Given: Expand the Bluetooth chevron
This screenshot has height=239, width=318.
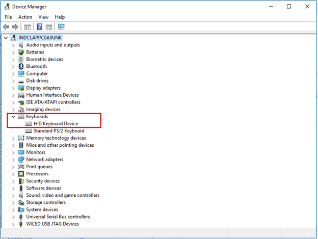Looking at the screenshot, I should coord(13,67).
